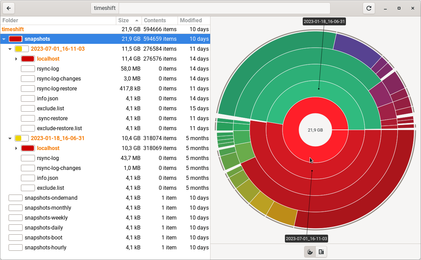
Task: Select rsync-log-changes with 1,0 MB
Action: [105, 168]
